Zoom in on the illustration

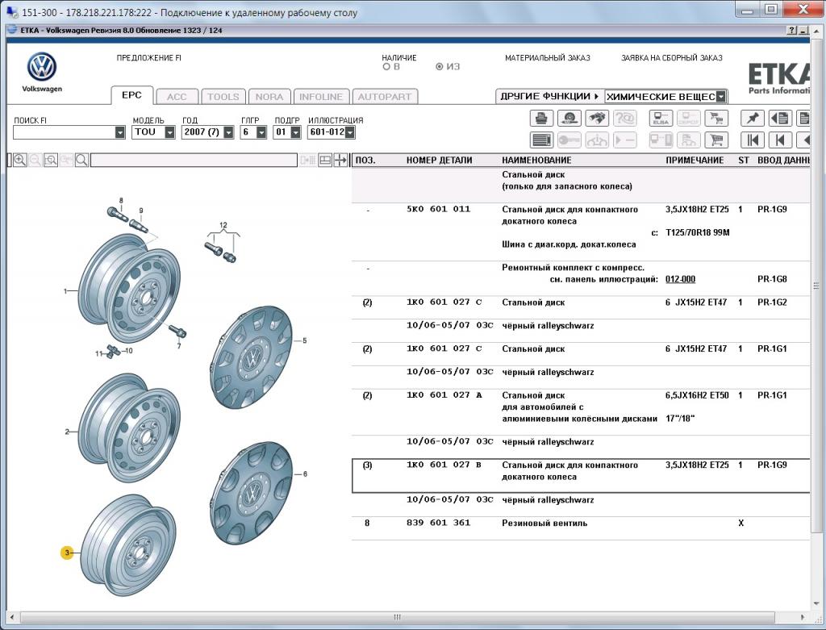[x=20, y=161]
